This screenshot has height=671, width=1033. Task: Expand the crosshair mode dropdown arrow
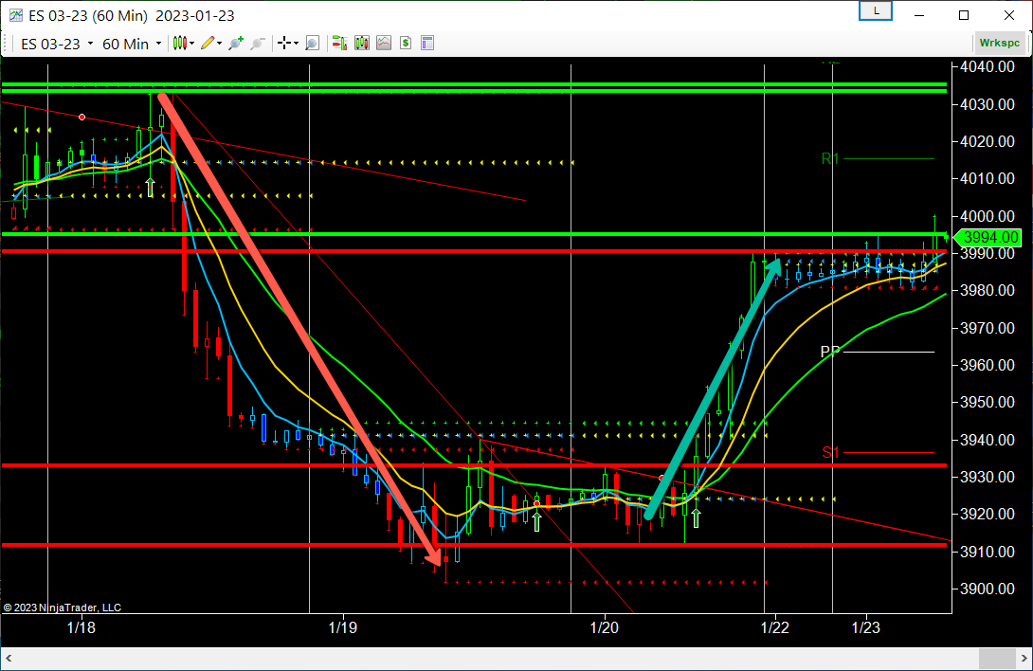click(x=297, y=44)
